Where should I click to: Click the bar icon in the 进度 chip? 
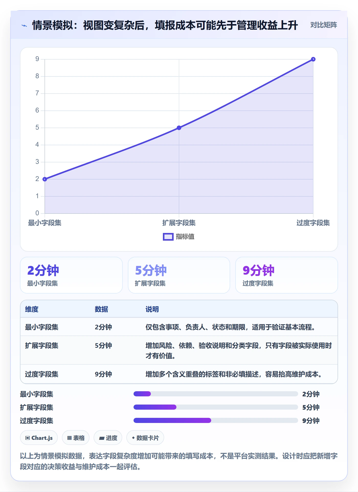coord(102,438)
